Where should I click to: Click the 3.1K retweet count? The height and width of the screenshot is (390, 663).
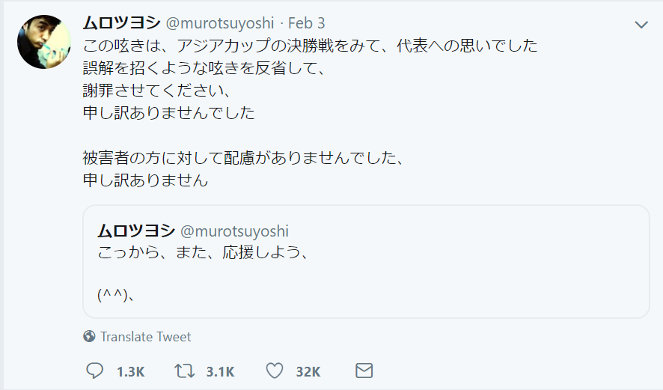(220, 372)
